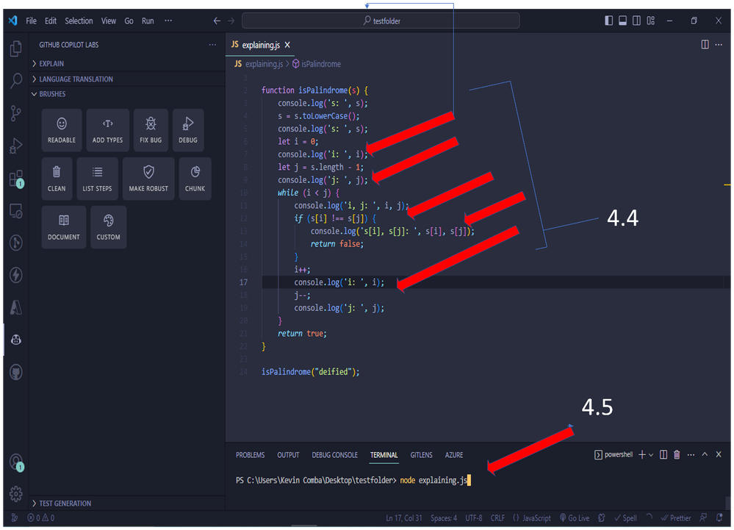The image size is (734, 530).
Task: Click the Prettier status bar item
Action: point(675,518)
